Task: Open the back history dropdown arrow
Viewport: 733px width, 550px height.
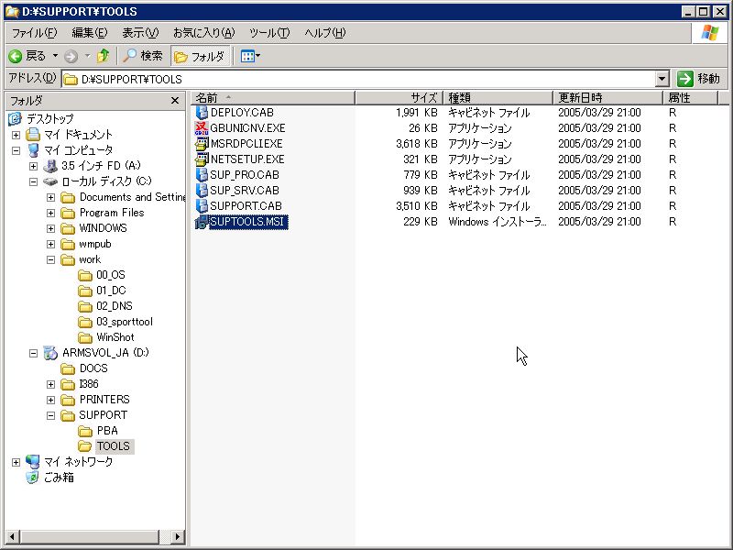Action: (x=55, y=56)
